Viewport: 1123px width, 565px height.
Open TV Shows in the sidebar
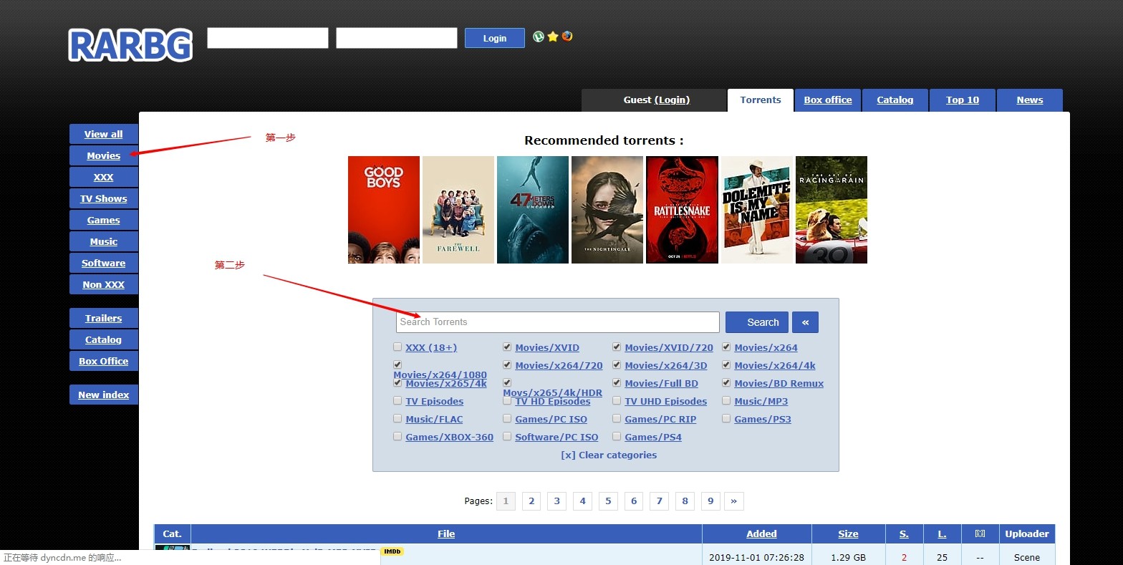[x=104, y=198]
